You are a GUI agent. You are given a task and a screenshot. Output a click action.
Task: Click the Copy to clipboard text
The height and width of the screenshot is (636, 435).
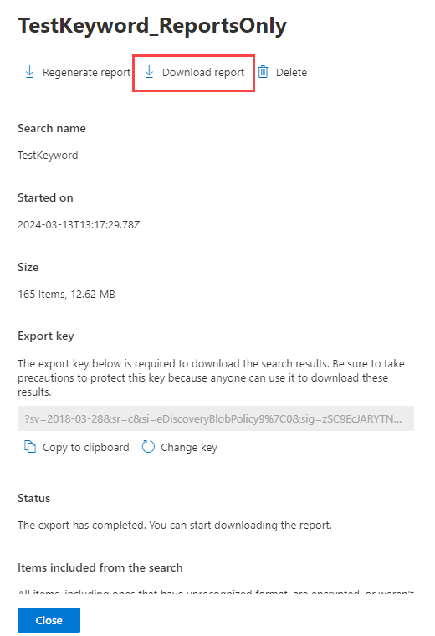tap(86, 448)
